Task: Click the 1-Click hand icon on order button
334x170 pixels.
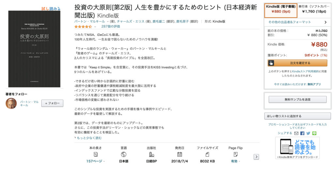Action: 271,63
